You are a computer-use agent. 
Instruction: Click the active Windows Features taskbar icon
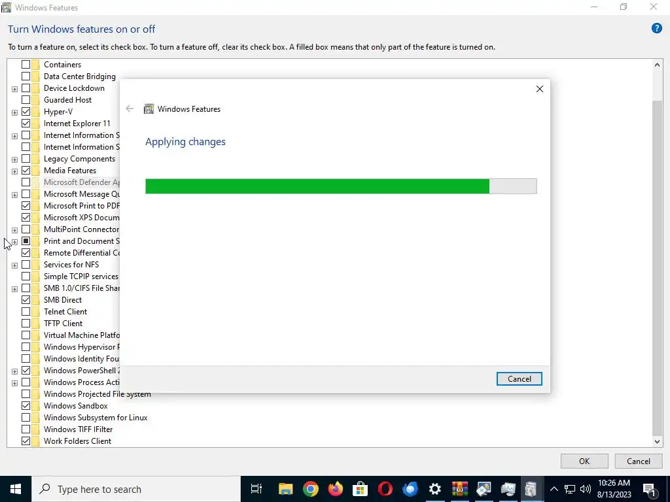coord(530,489)
